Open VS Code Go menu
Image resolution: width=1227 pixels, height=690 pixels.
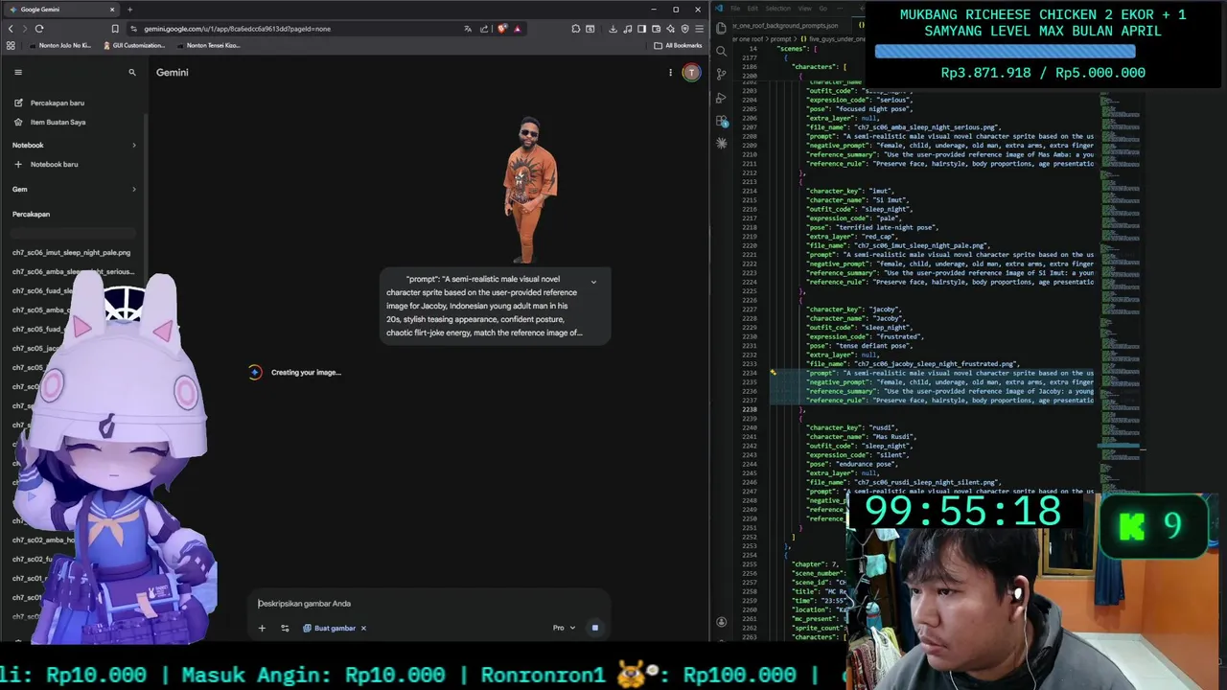[822, 9]
